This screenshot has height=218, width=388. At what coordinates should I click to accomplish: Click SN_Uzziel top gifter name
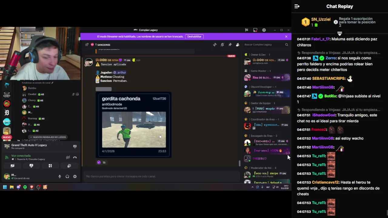(x=321, y=19)
